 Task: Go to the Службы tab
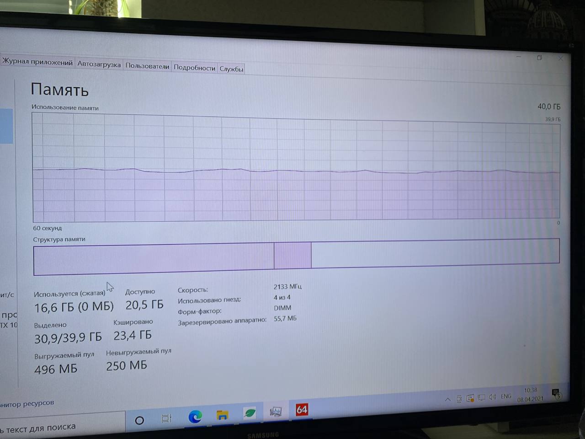[x=231, y=69]
